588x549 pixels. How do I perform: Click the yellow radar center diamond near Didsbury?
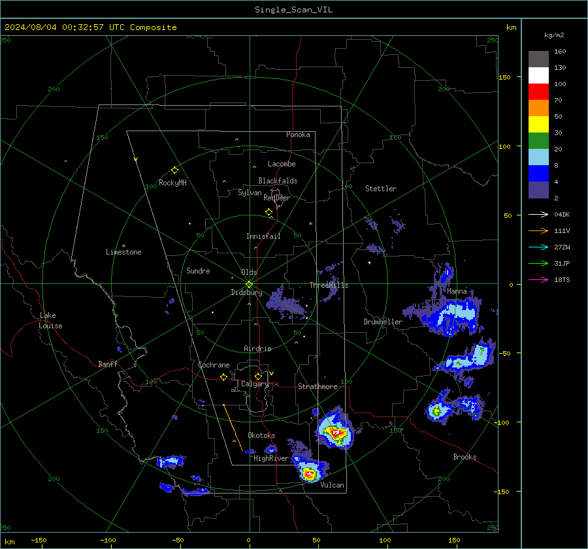249,285
